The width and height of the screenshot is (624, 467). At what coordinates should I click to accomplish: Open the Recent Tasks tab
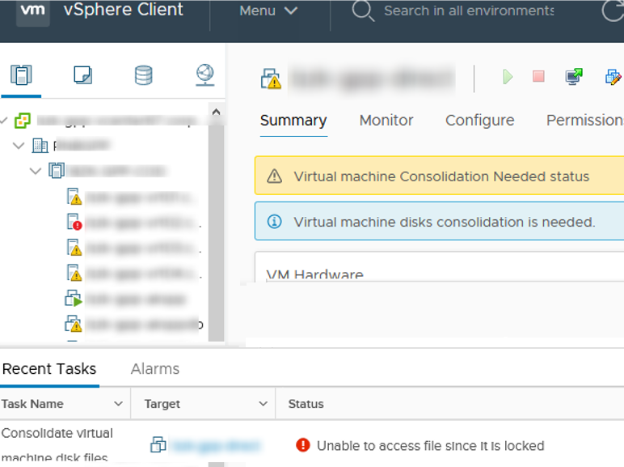49,369
